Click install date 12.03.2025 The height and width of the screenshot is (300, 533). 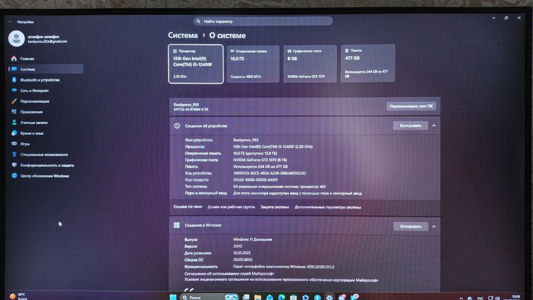tap(242, 253)
